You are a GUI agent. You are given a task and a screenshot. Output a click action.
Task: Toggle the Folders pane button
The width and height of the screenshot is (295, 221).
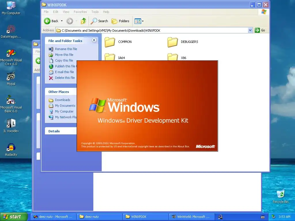[120, 21]
